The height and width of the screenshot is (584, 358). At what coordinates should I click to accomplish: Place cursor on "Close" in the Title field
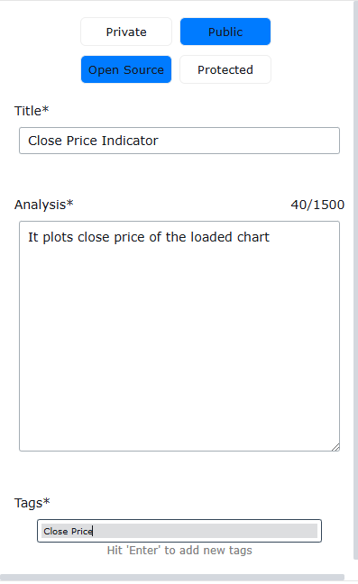45,141
